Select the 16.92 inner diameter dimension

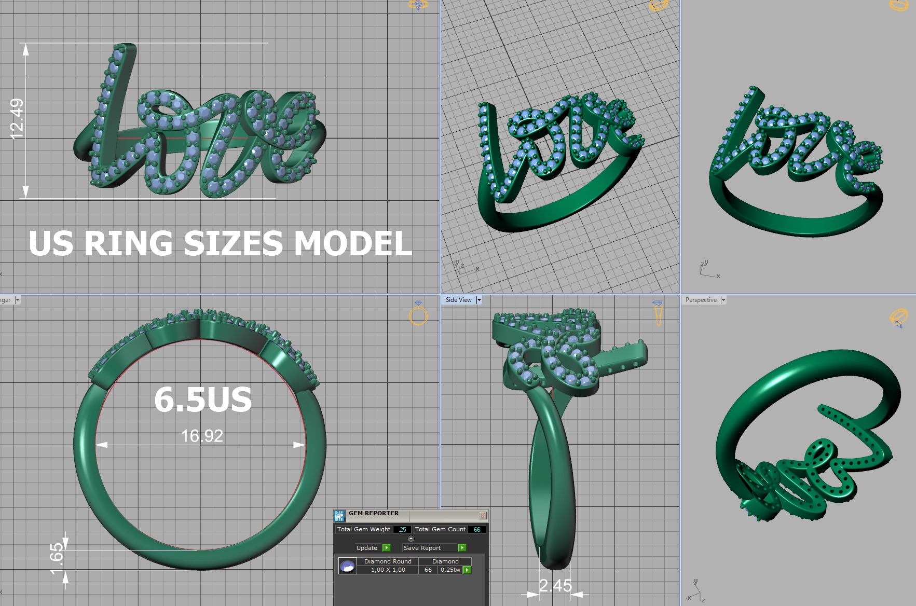click(202, 435)
